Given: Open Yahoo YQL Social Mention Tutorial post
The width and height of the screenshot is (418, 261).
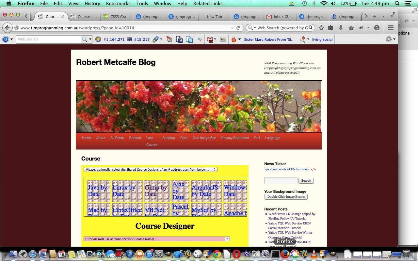Looking at the screenshot, I should point(289,225).
